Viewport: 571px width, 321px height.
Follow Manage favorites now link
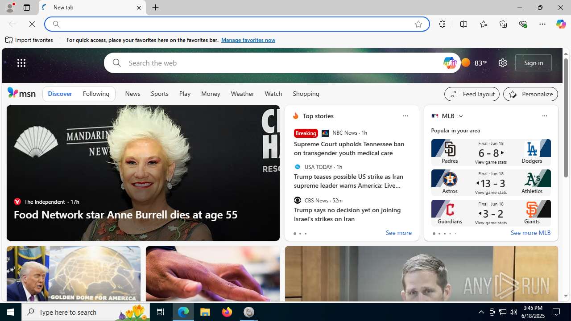(248, 40)
